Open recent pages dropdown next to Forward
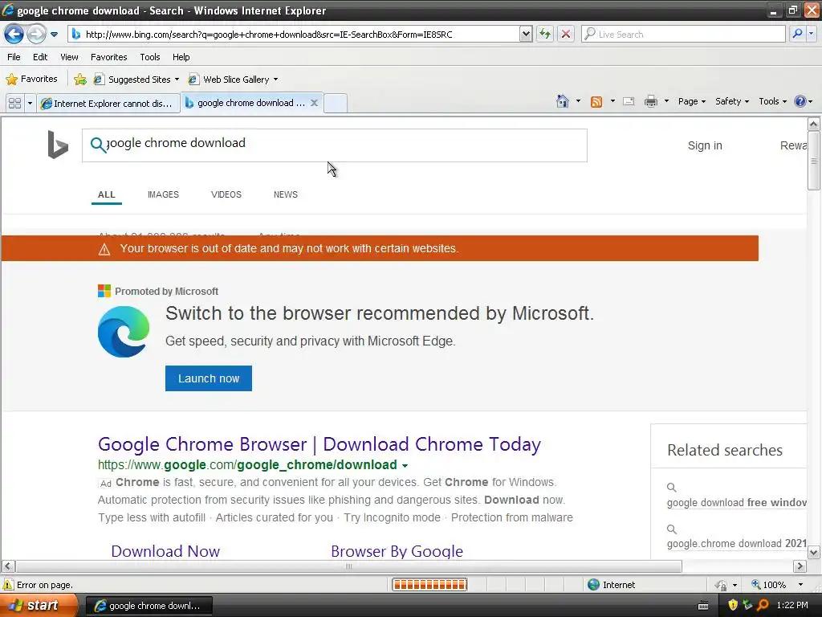Viewport: 822px width, 617px height. (54, 35)
